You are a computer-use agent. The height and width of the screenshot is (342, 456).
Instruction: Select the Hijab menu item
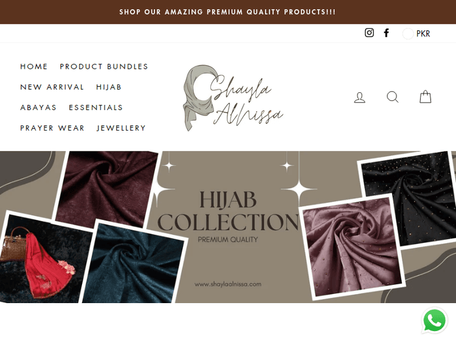click(x=109, y=87)
